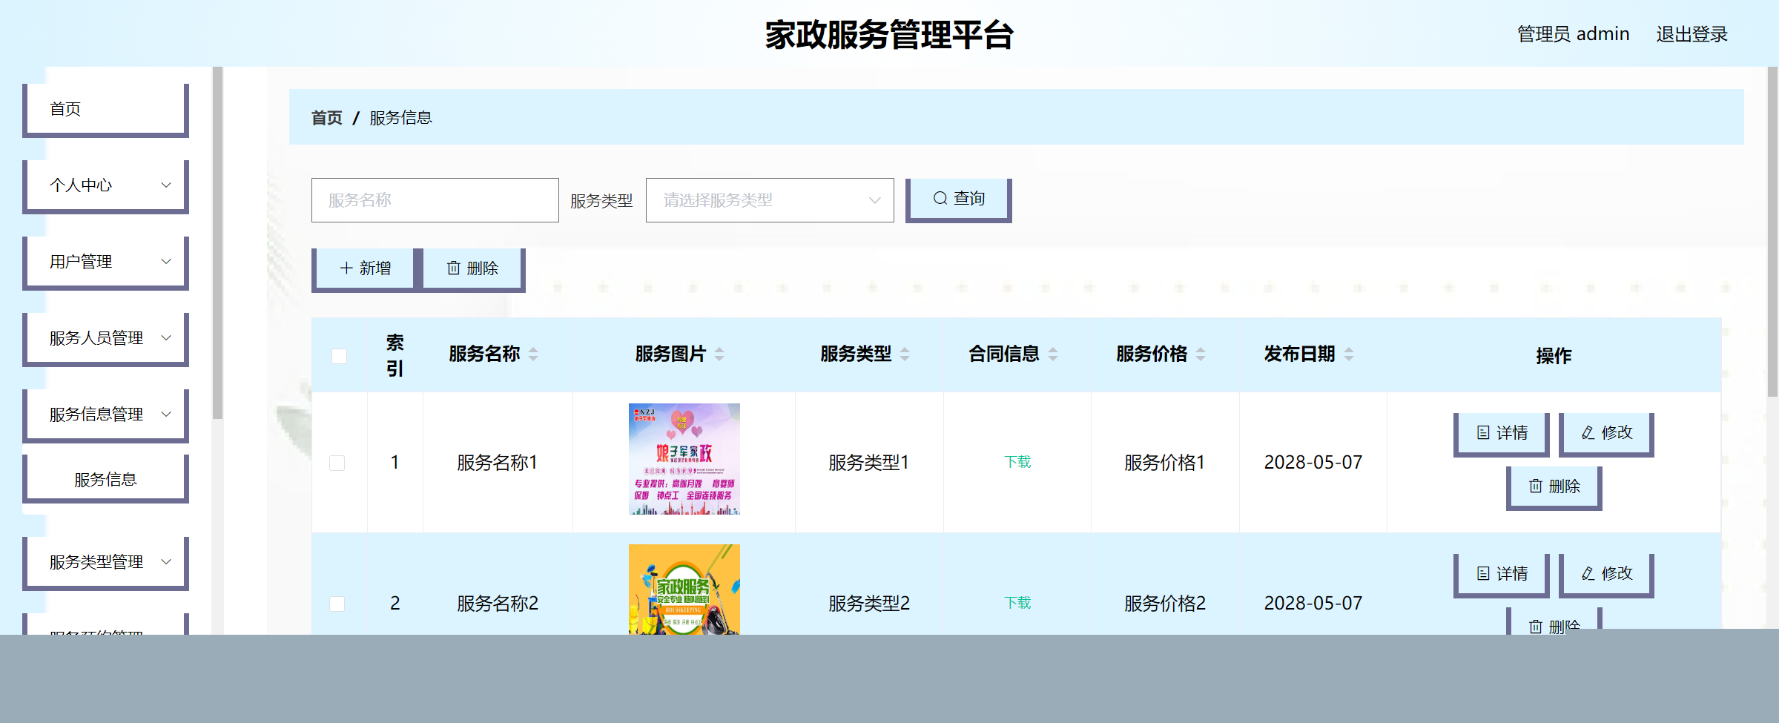Toggle the select-all checkbox in table header
The image size is (1779, 723).
(x=339, y=356)
